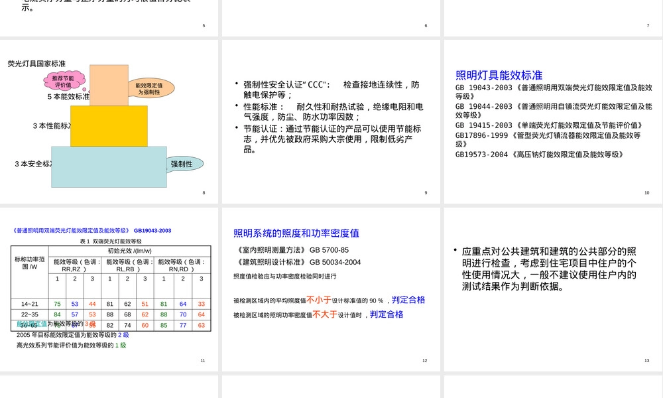Click the line starting GB17896-1999
The width and height of the screenshot is (663, 398).
pyautogui.click(x=548, y=139)
